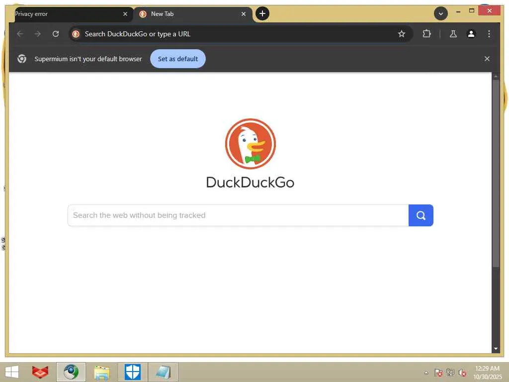Viewport: 509px width, 382px height.
Task: Click the blue magnifier search button
Action: (421, 215)
